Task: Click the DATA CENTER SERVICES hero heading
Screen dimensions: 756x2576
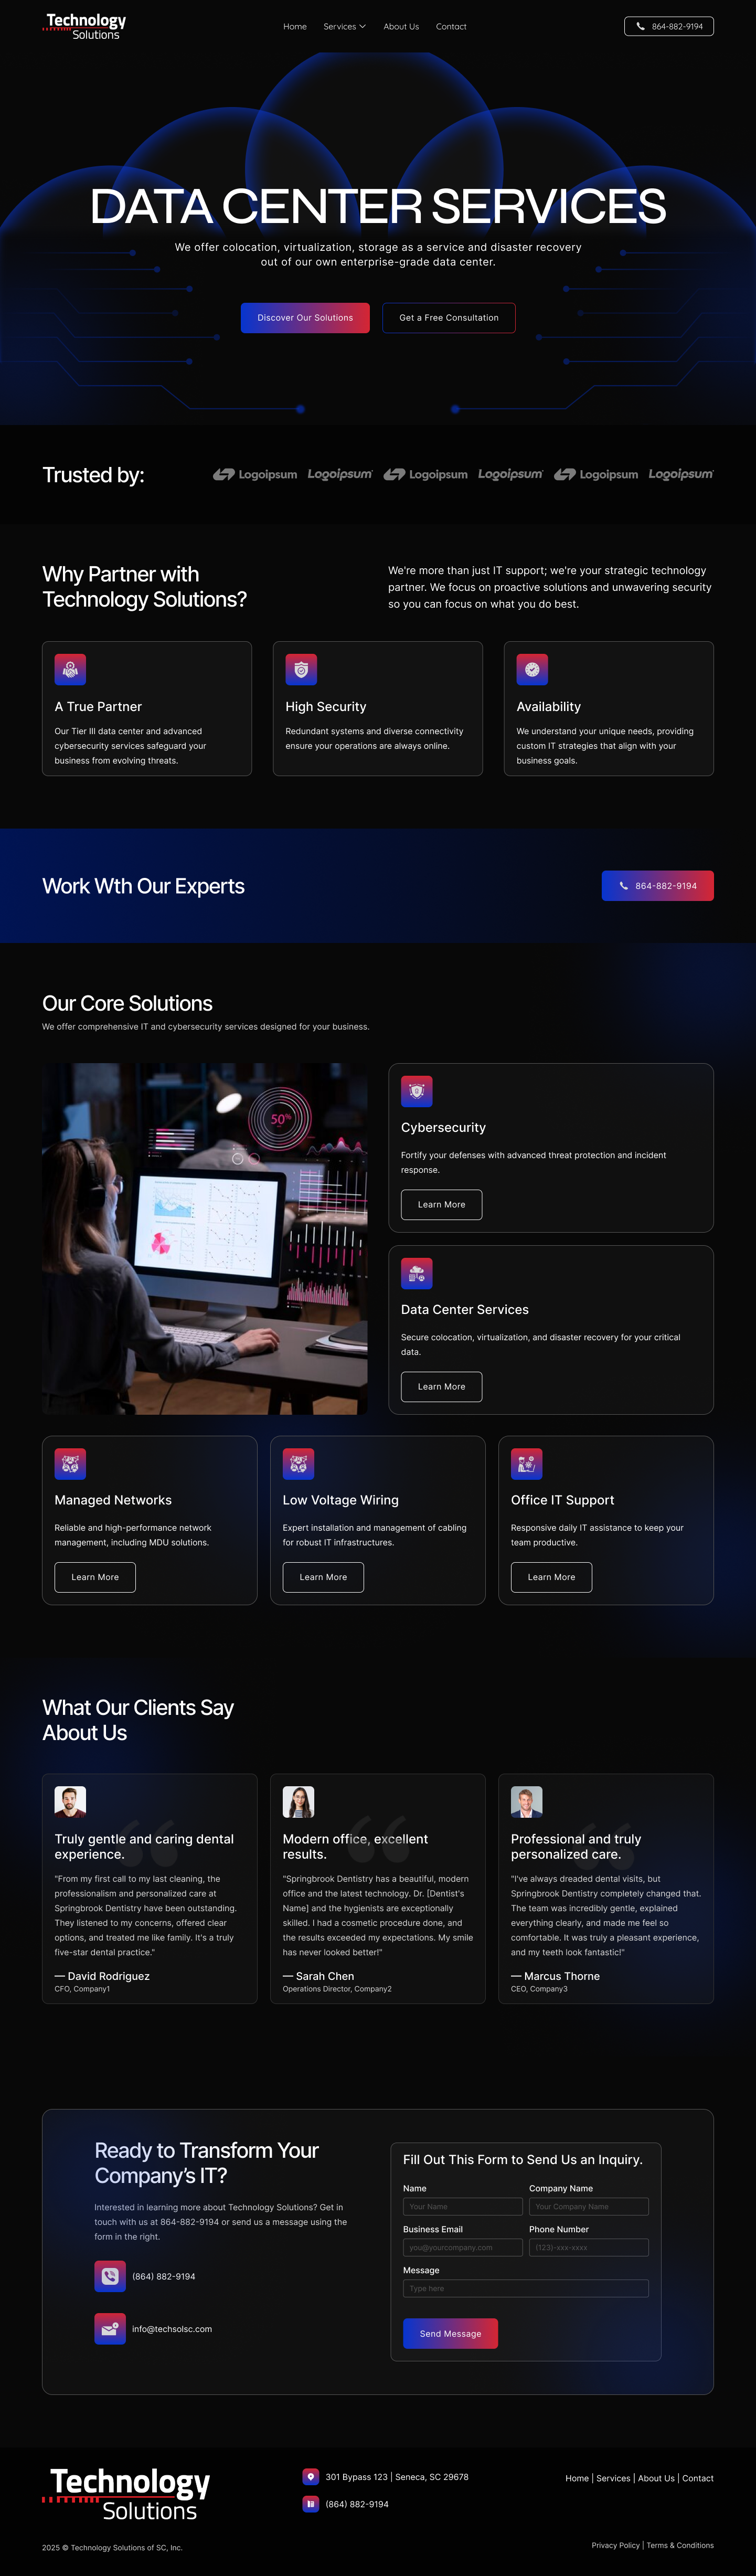Action: coord(378,206)
